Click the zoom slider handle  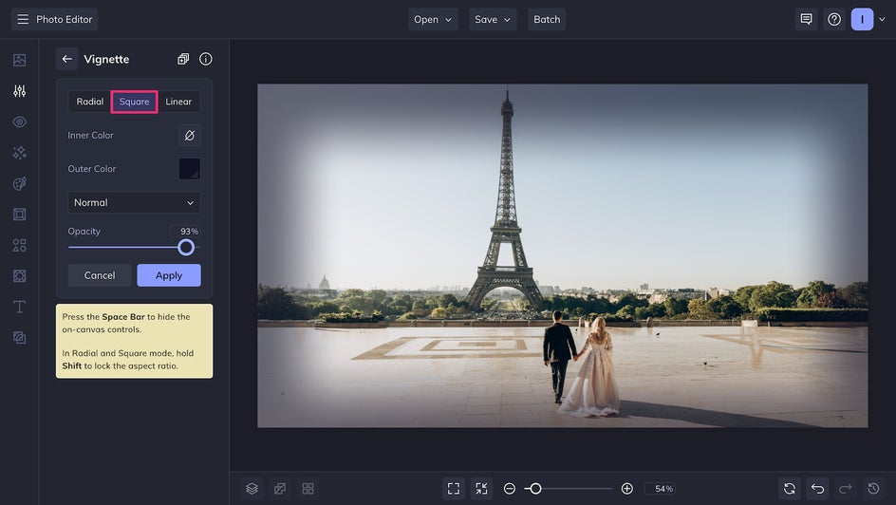(x=535, y=489)
